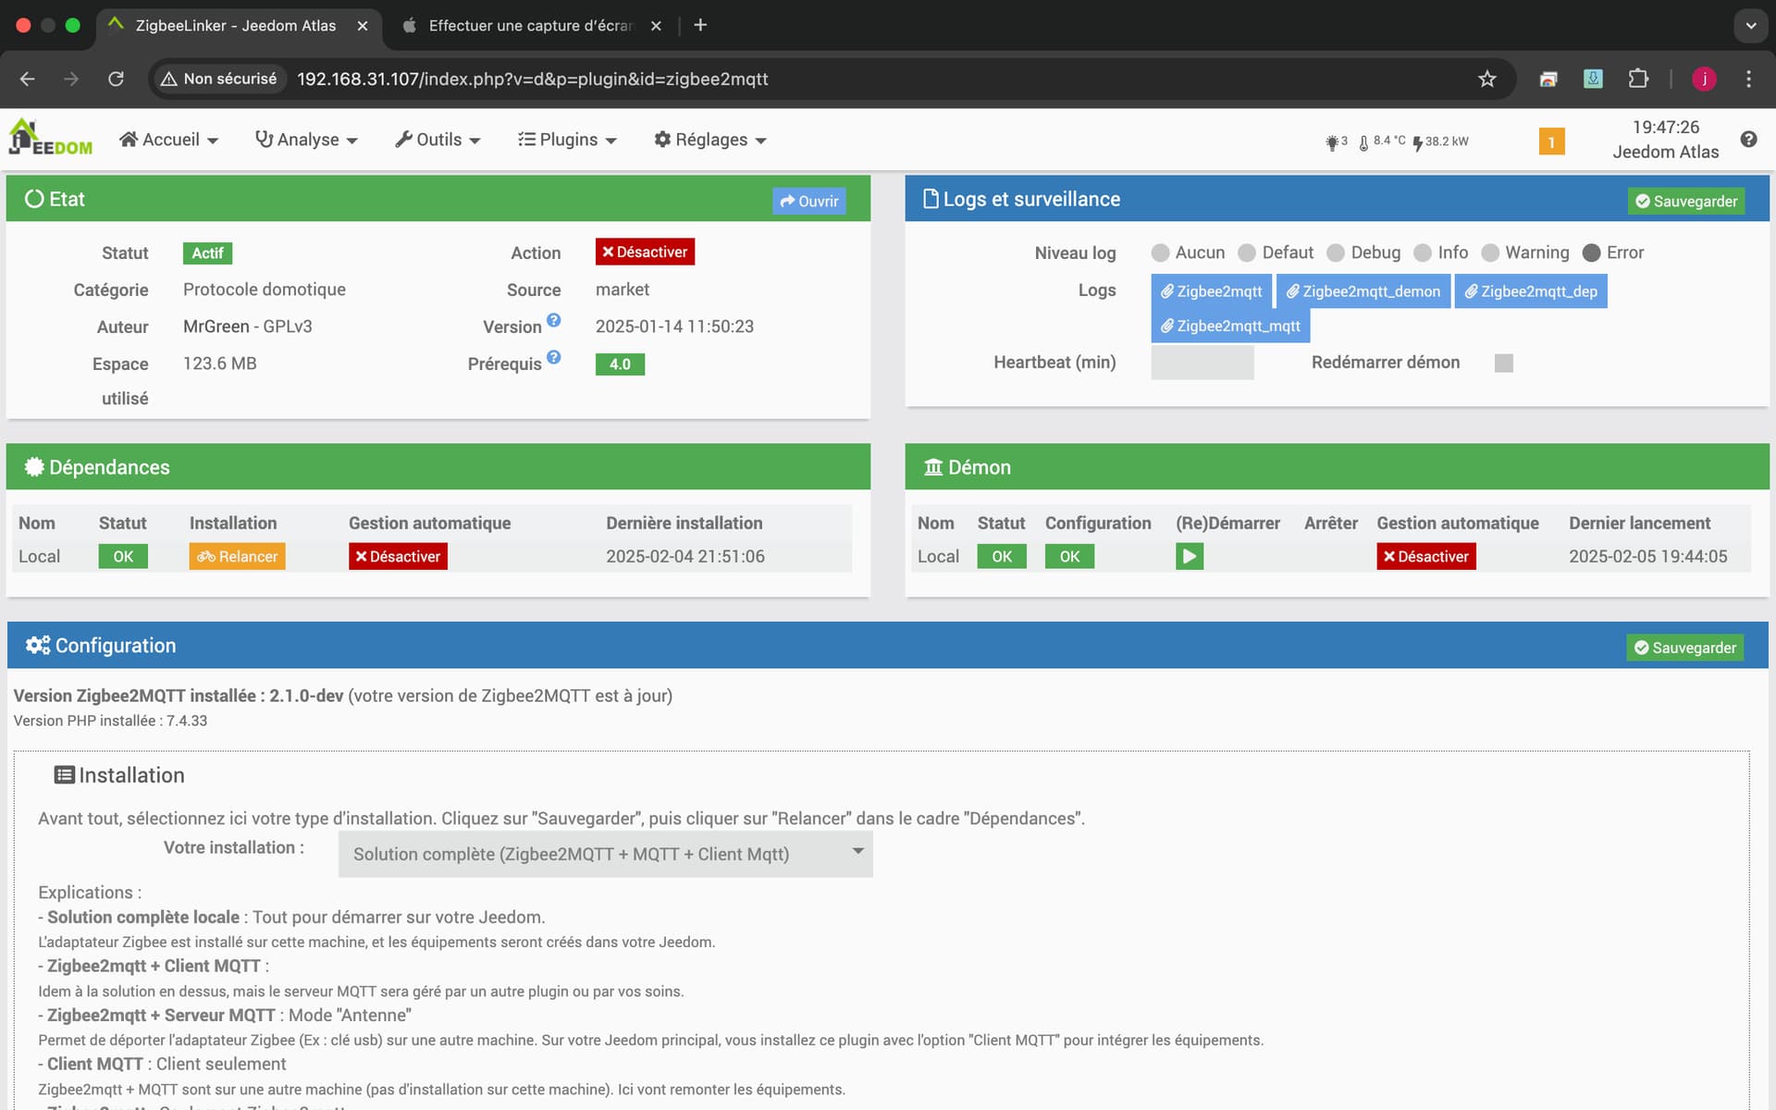This screenshot has width=1776, height=1110.
Task: Click the Version help tooltip icon
Action: [x=553, y=320]
